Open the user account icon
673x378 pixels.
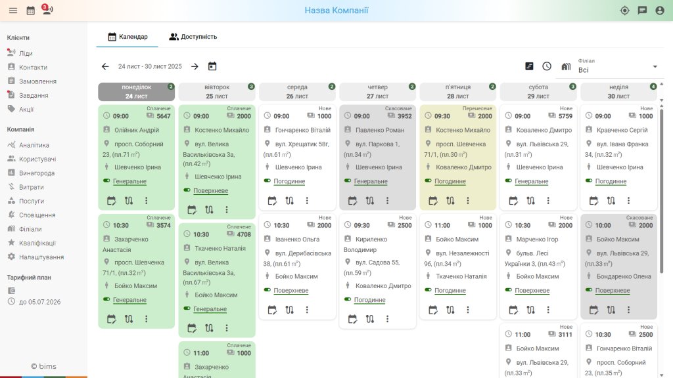[660, 10]
